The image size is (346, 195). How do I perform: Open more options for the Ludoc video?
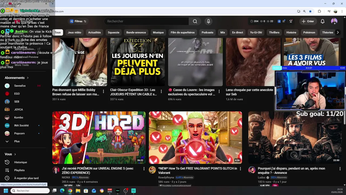point(340,169)
